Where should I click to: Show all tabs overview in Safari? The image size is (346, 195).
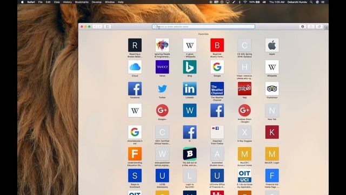pyautogui.click(x=319, y=27)
